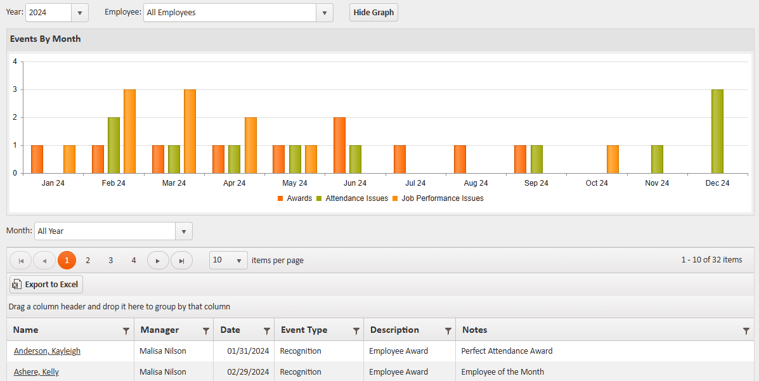Image resolution: width=759 pixels, height=381 pixels.
Task: Click the Description column filter icon
Action: pyautogui.click(x=448, y=330)
